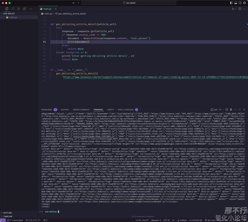This screenshot has height=222, width=248.
Task: Open the run options dropdown arrow
Action: (236, 9)
